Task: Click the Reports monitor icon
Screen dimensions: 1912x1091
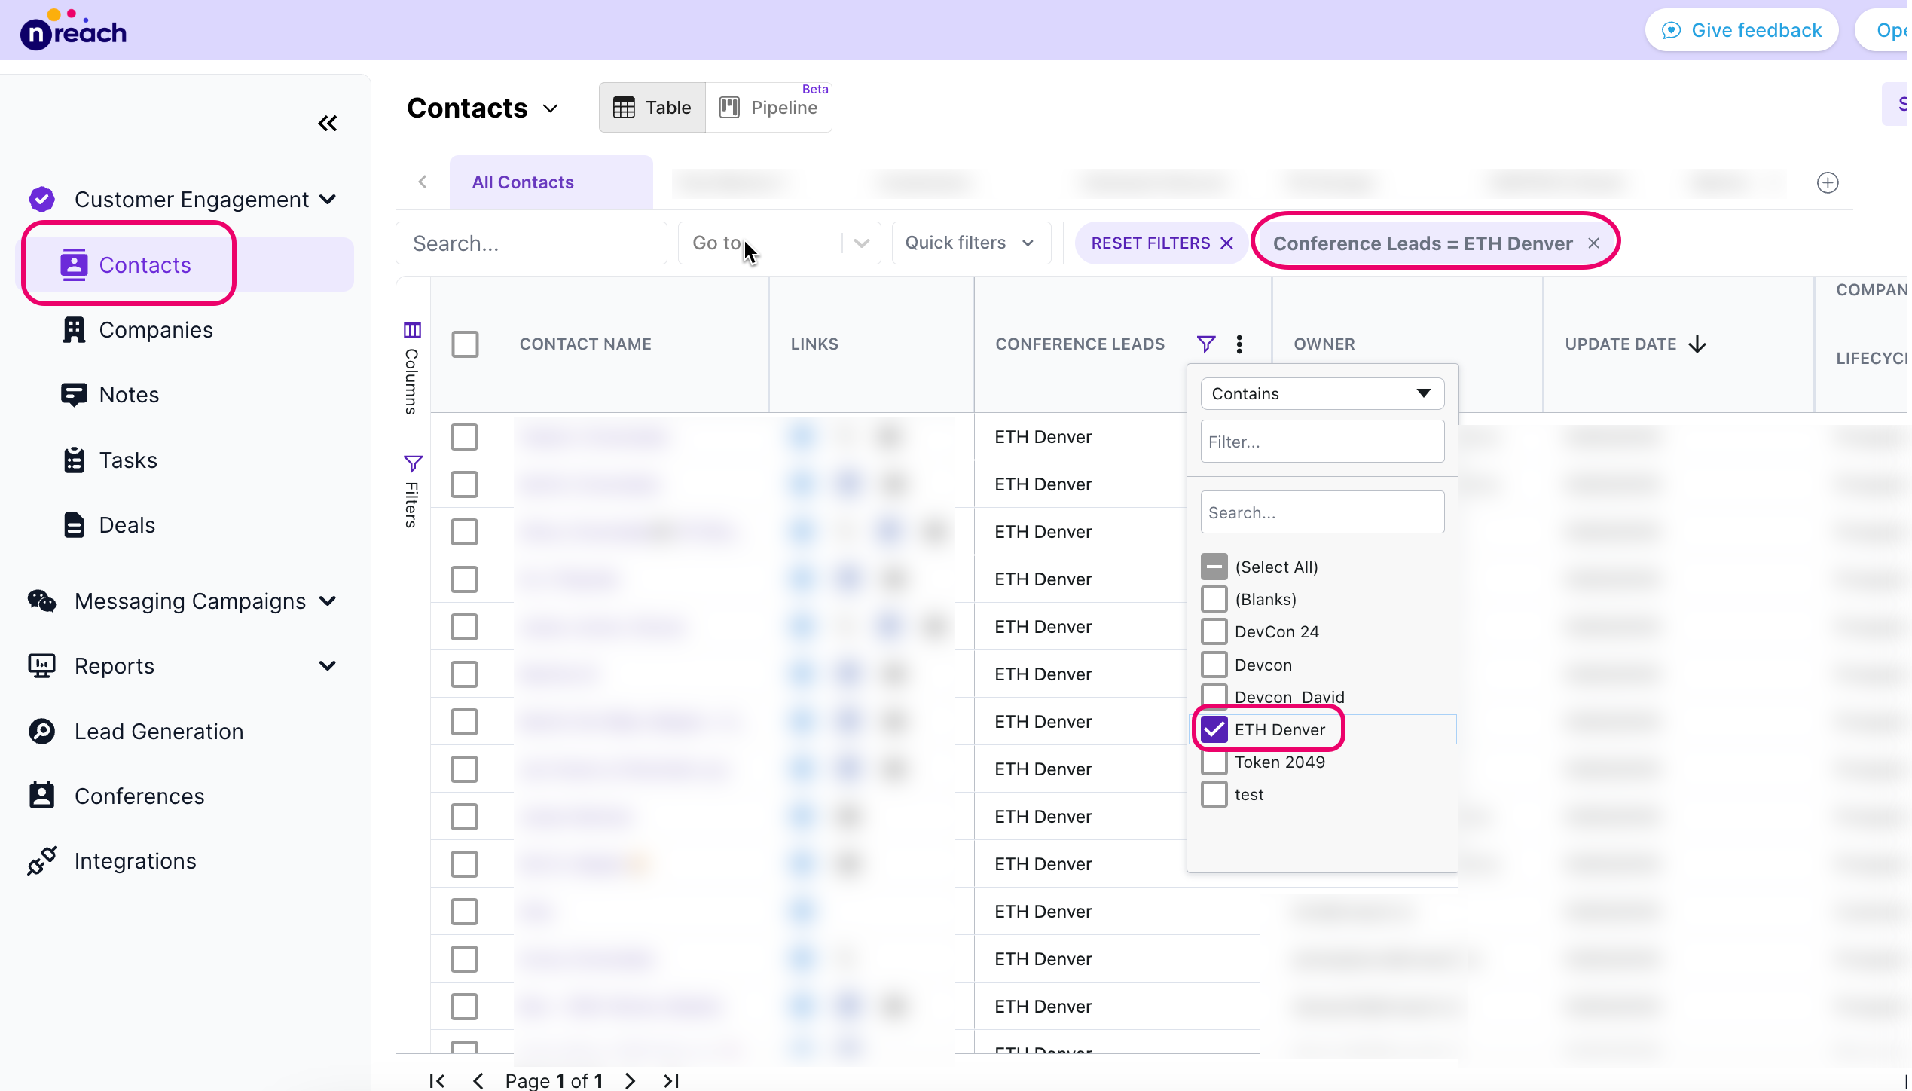Action: pyautogui.click(x=41, y=666)
